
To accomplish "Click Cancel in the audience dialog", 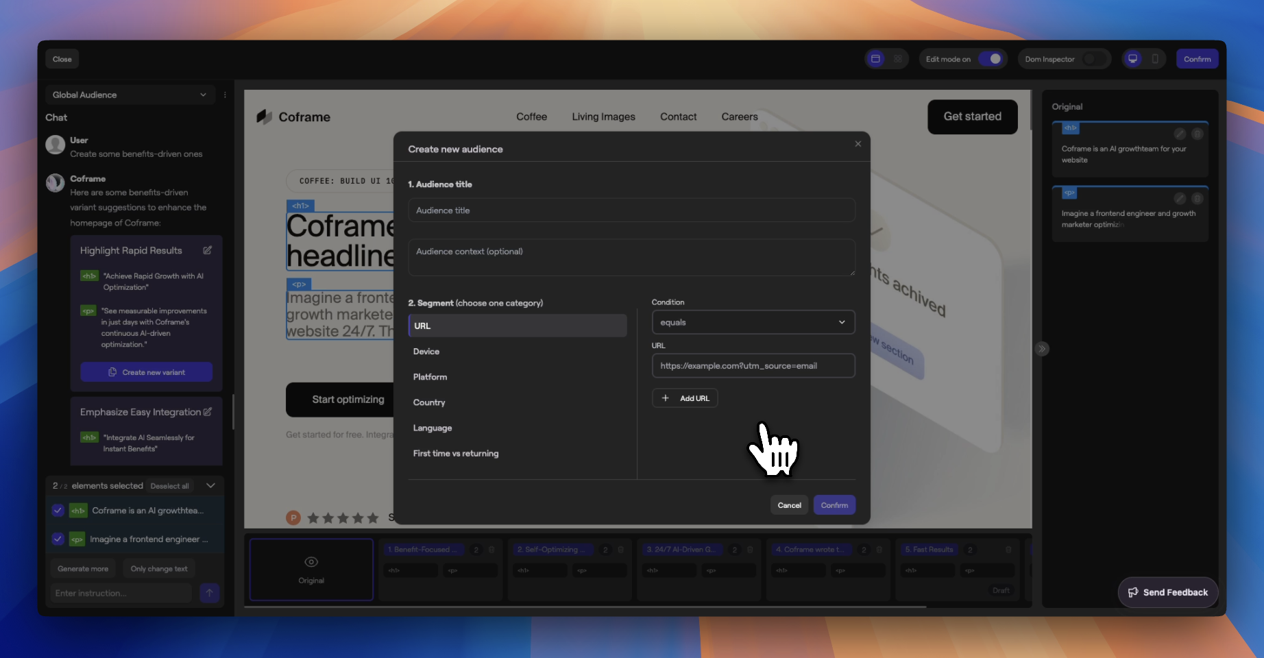I will click(x=789, y=505).
